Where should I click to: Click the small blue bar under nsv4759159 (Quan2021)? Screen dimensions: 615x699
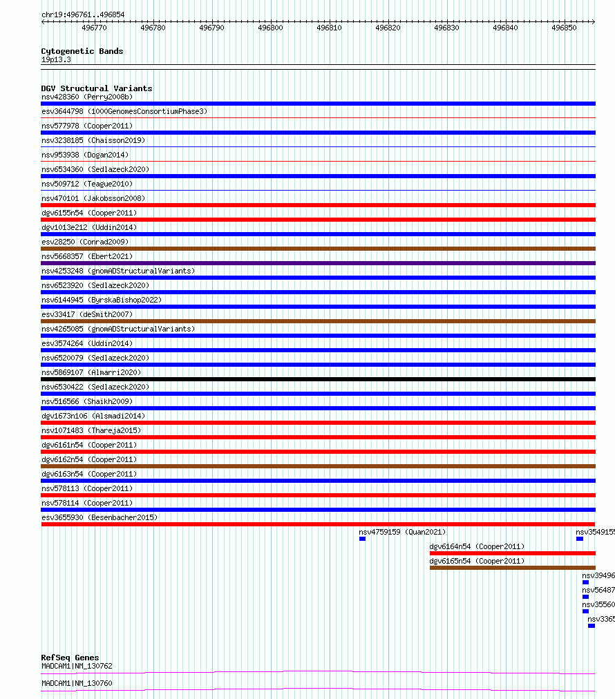[x=362, y=539]
